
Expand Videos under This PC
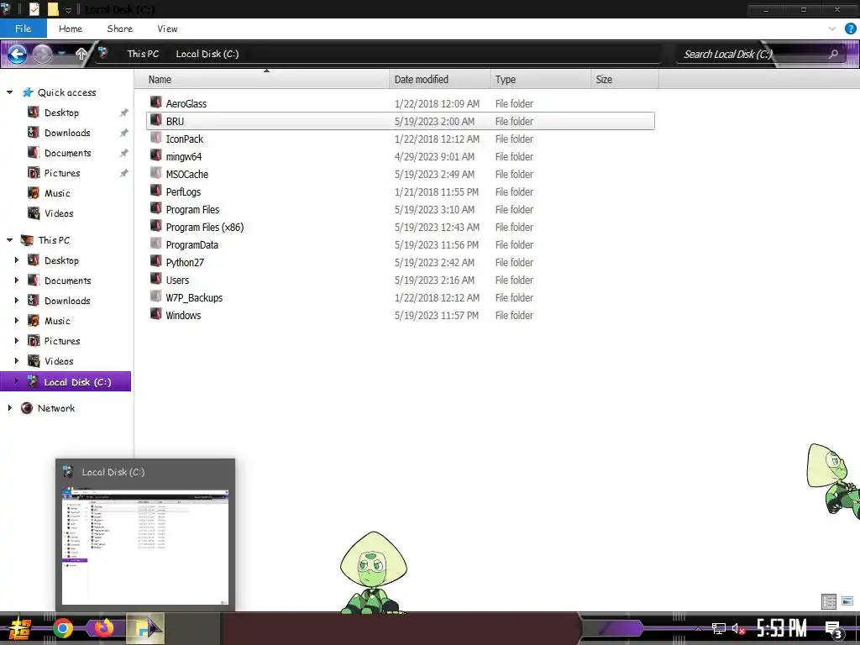pyautogui.click(x=17, y=361)
